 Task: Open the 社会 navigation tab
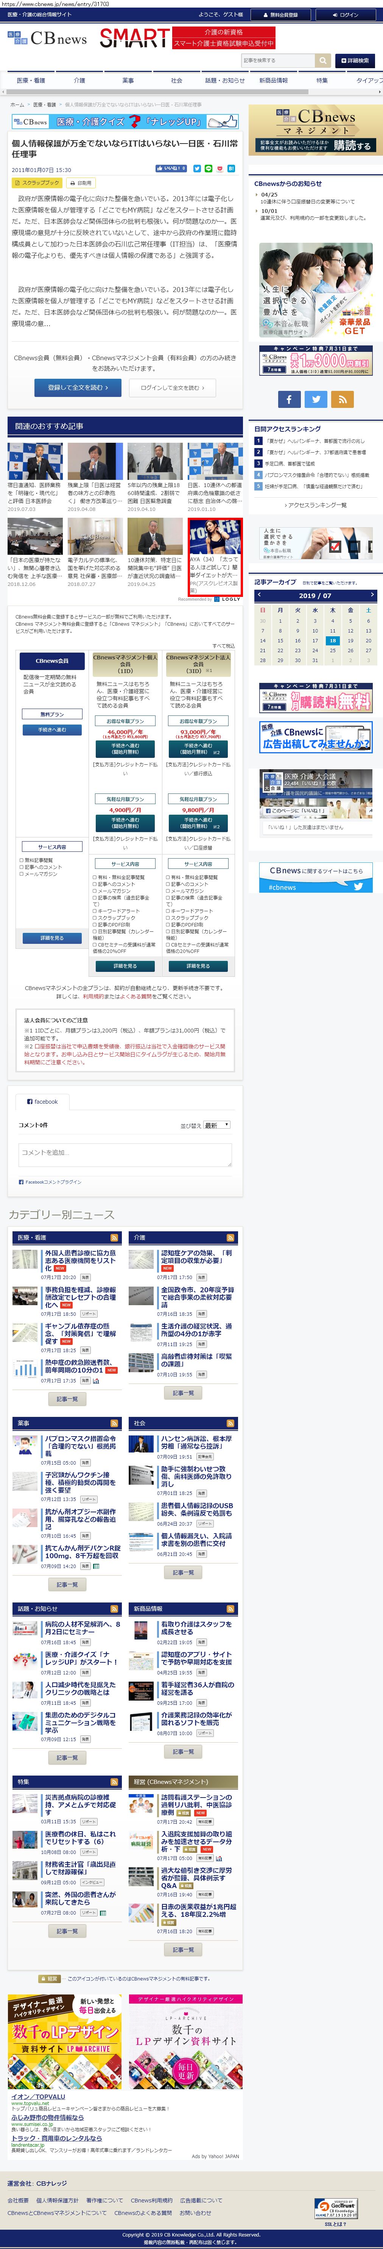tap(176, 80)
